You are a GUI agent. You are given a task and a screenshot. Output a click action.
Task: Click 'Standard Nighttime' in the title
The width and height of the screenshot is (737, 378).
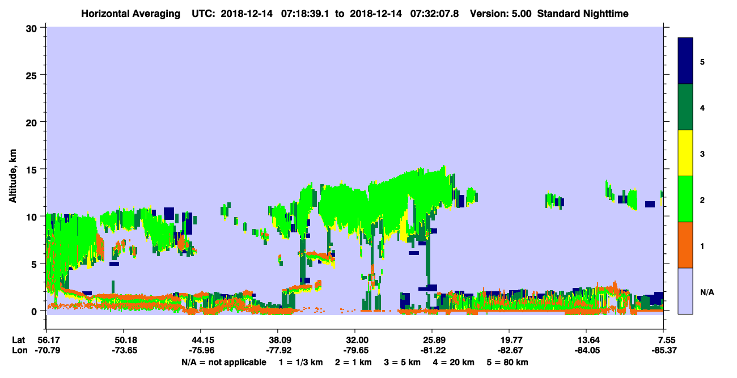[583, 14]
